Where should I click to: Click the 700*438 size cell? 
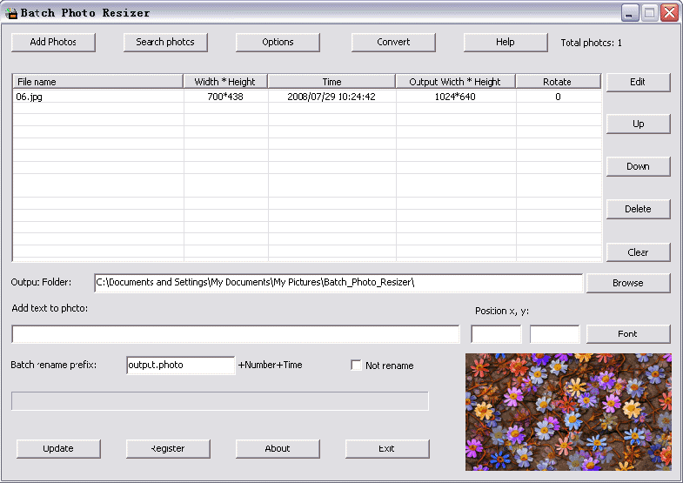point(225,97)
